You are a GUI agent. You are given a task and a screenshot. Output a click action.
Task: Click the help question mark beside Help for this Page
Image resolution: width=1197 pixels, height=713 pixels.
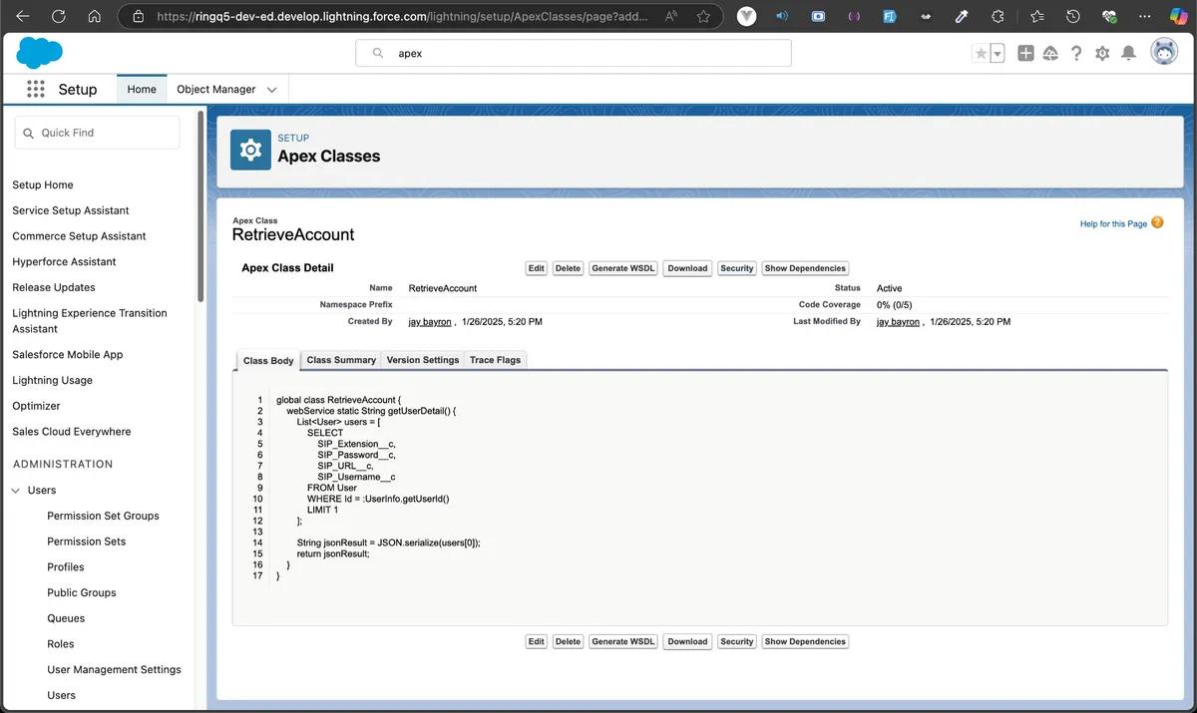pyautogui.click(x=1157, y=222)
